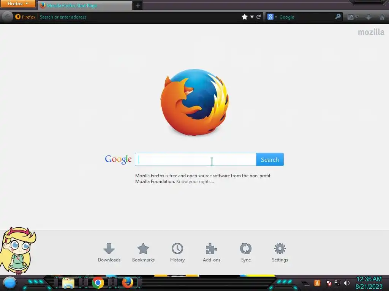Focus the Search or enter address field

pyautogui.click(x=139, y=17)
